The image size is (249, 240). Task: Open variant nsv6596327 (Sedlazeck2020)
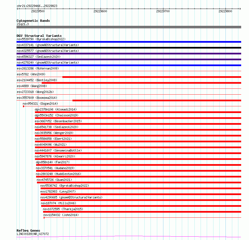(39, 57)
